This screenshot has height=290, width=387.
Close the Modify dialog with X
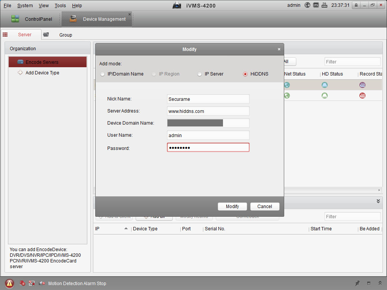(x=279, y=49)
